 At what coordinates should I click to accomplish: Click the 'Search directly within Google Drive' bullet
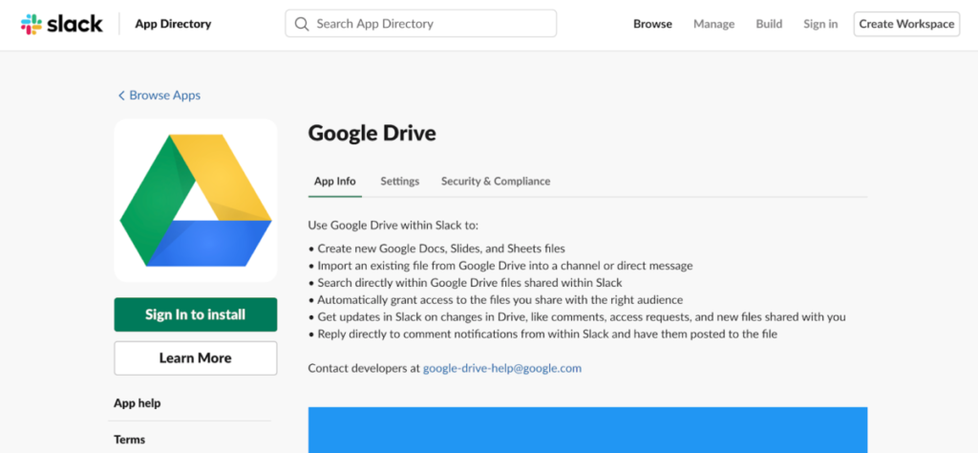click(x=465, y=283)
